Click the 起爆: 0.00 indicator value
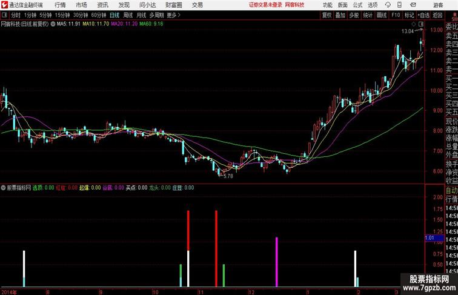 90,188
